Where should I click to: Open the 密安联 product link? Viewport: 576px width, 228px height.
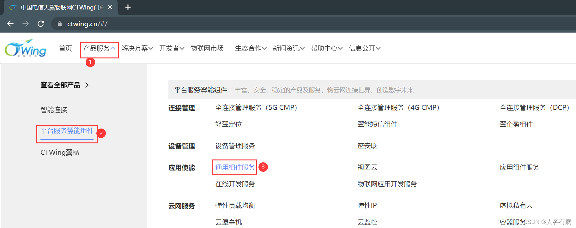[x=367, y=146]
